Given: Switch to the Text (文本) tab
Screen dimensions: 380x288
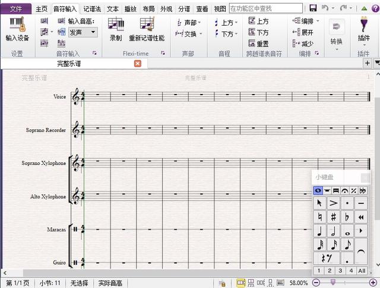Looking at the screenshot, I should 113,9.
